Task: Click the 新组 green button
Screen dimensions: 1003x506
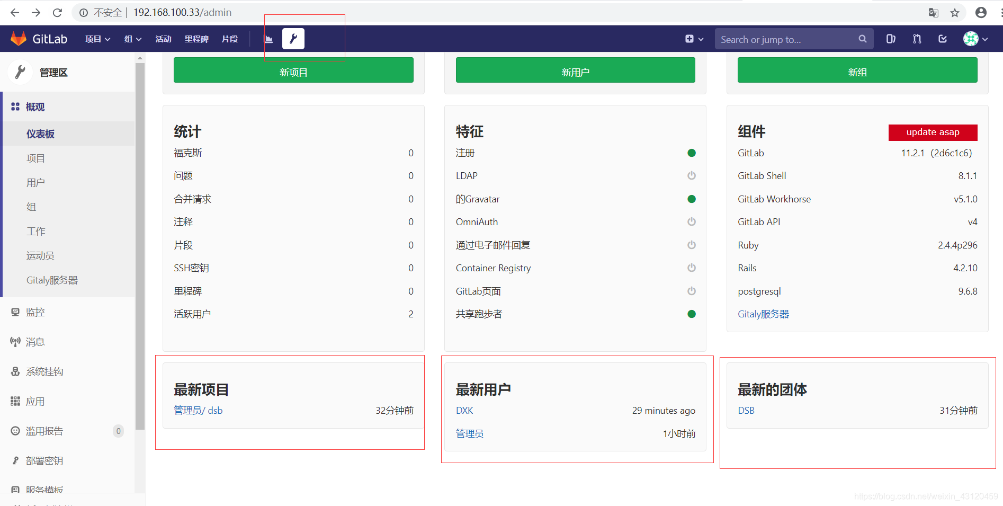Action: 857,70
